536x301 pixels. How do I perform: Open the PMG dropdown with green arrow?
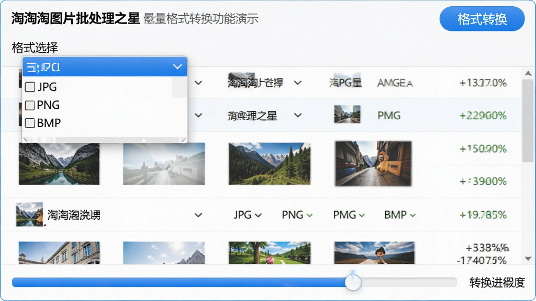(x=349, y=215)
